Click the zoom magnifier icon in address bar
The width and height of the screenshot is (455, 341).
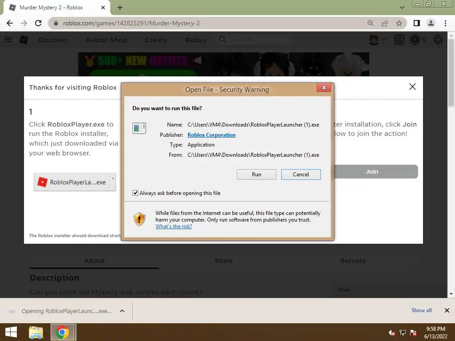click(370, 23)
